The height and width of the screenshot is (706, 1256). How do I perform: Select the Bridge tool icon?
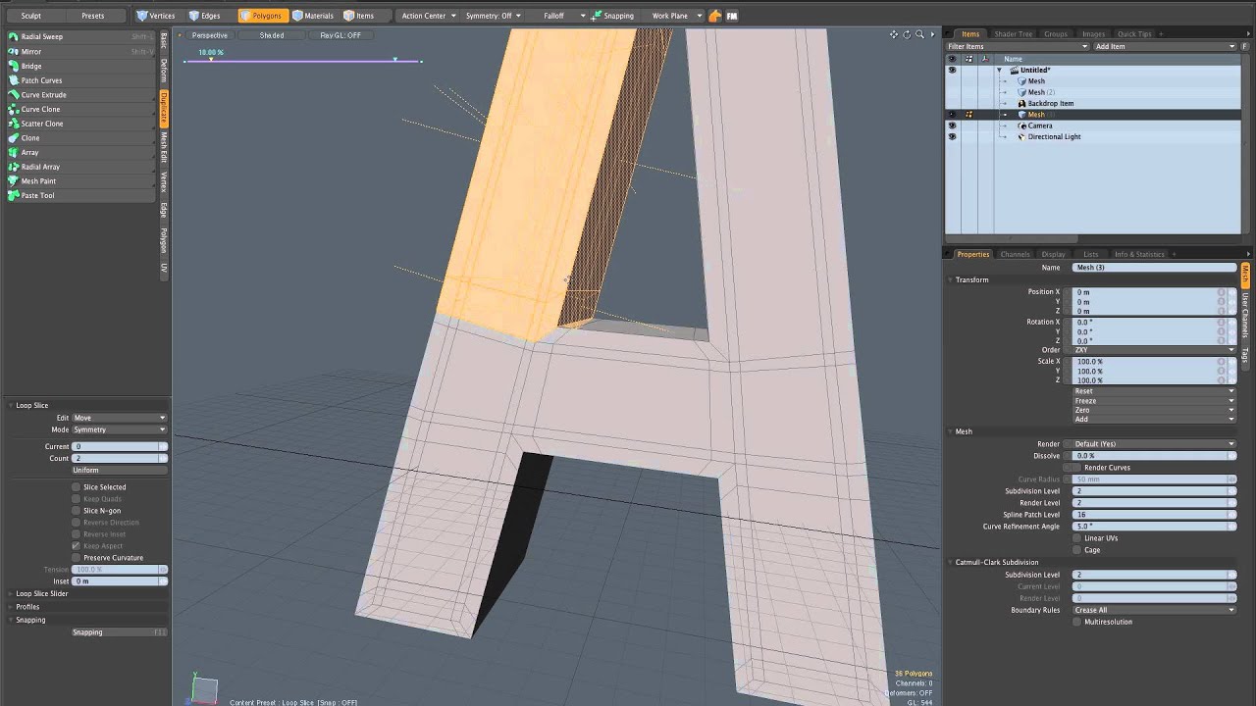point(14,66)
